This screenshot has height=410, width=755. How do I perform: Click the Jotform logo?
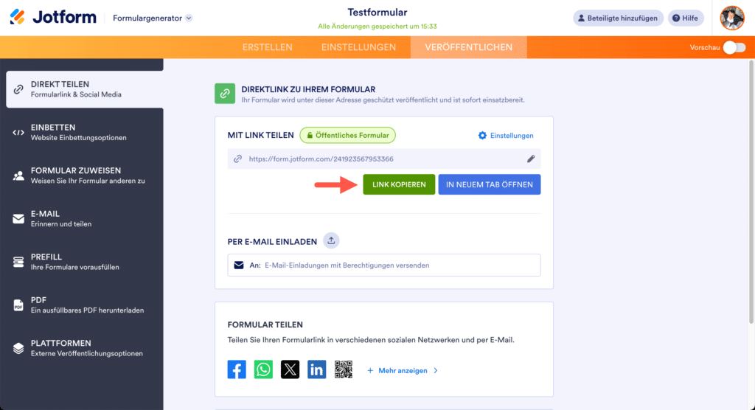pyautogui.click(x=53, y=18)
